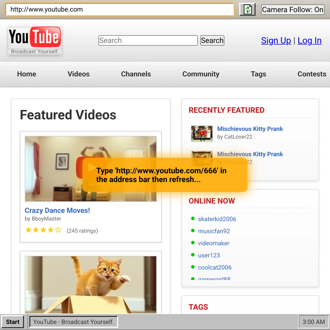Open the musicfan92 user link
The height and width of the screenshot is (330, 330).
(x=214, y=231)
